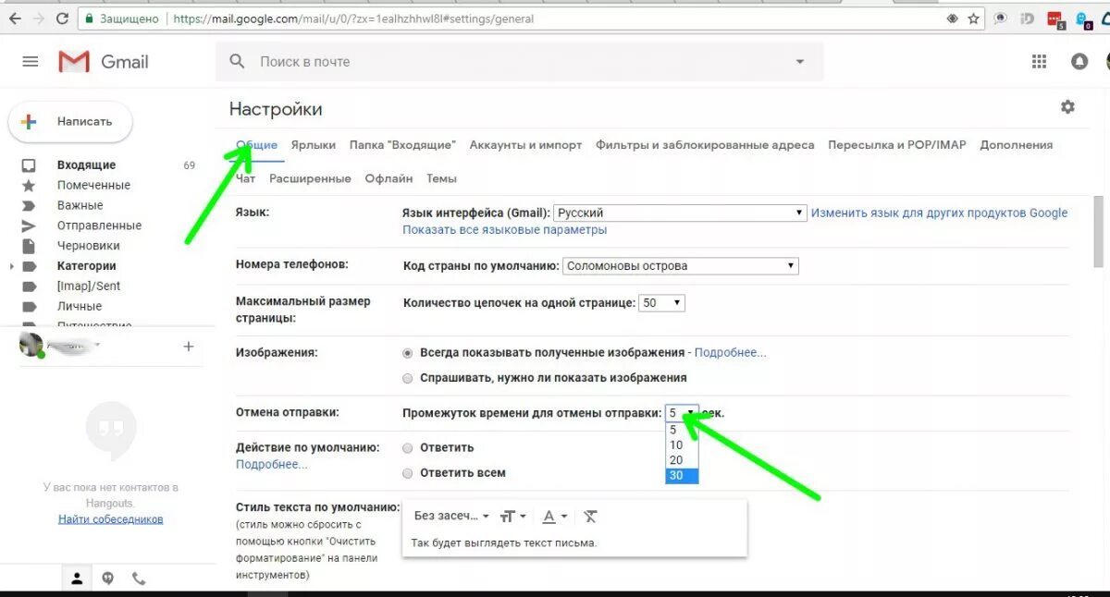1110x597 pixels.
Task: Click the Написать compose button
Action: (x=70, y=121)
